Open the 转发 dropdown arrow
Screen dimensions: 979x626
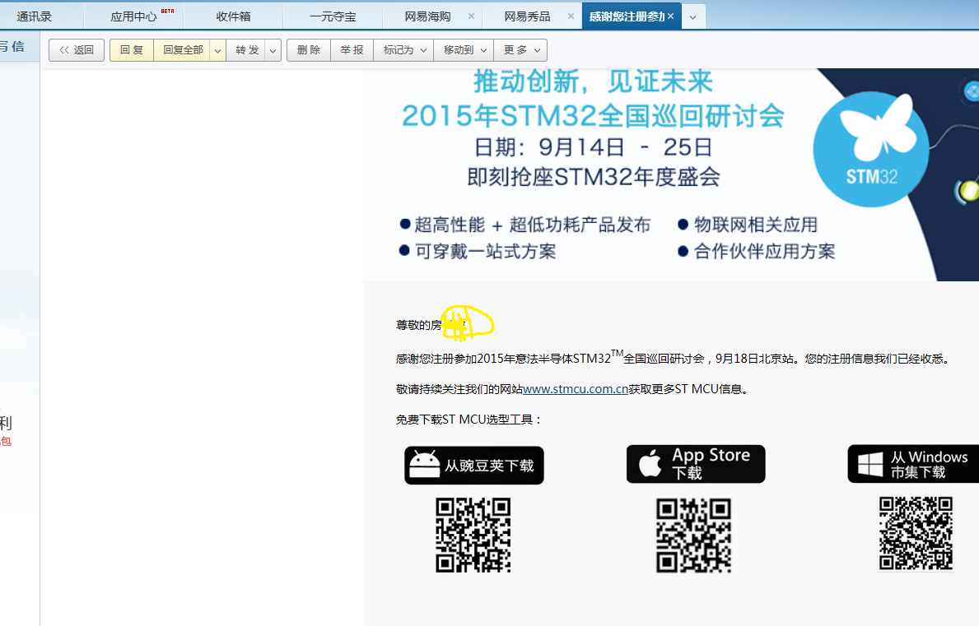point(273,50)
